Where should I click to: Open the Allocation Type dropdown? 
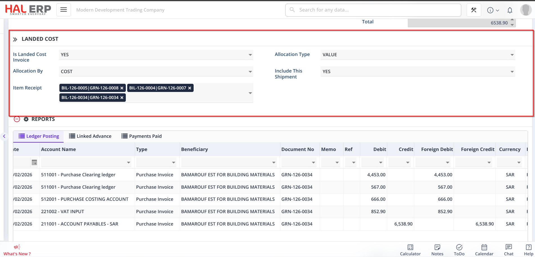(512, 55)
